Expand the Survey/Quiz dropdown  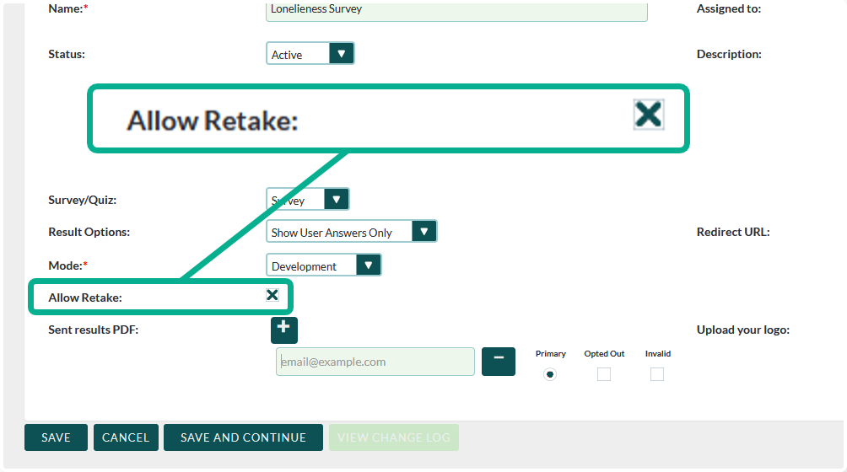307,200
